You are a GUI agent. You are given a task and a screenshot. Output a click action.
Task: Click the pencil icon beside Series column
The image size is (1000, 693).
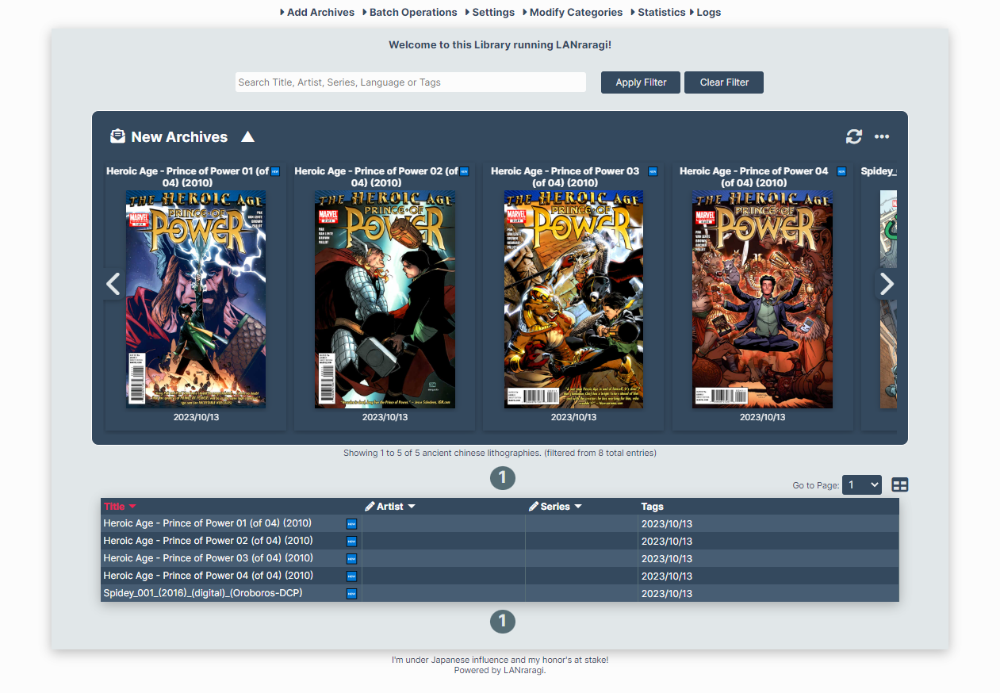534,506
